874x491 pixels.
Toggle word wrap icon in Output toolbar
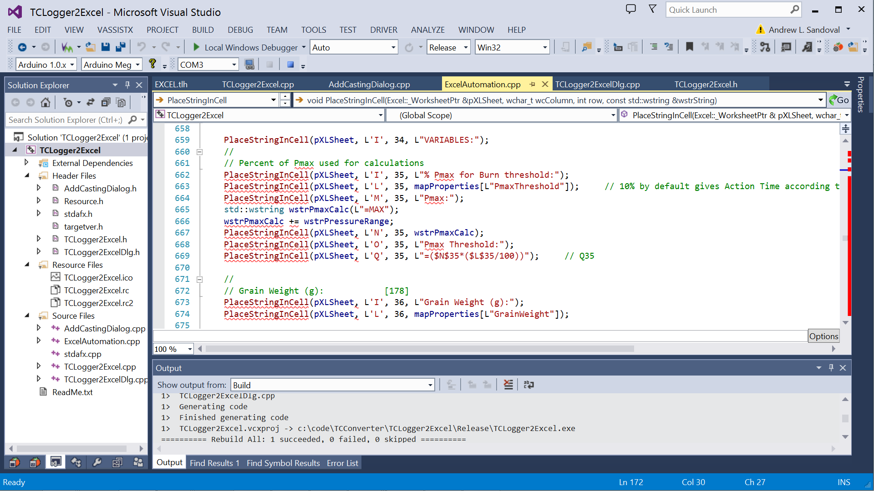click(529, 385)
